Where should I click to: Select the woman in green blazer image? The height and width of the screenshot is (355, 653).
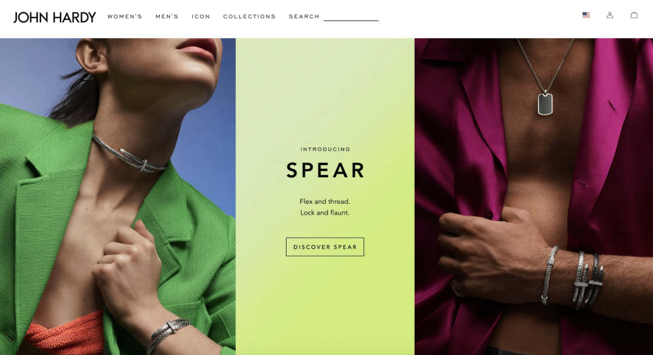pos(118,197)
